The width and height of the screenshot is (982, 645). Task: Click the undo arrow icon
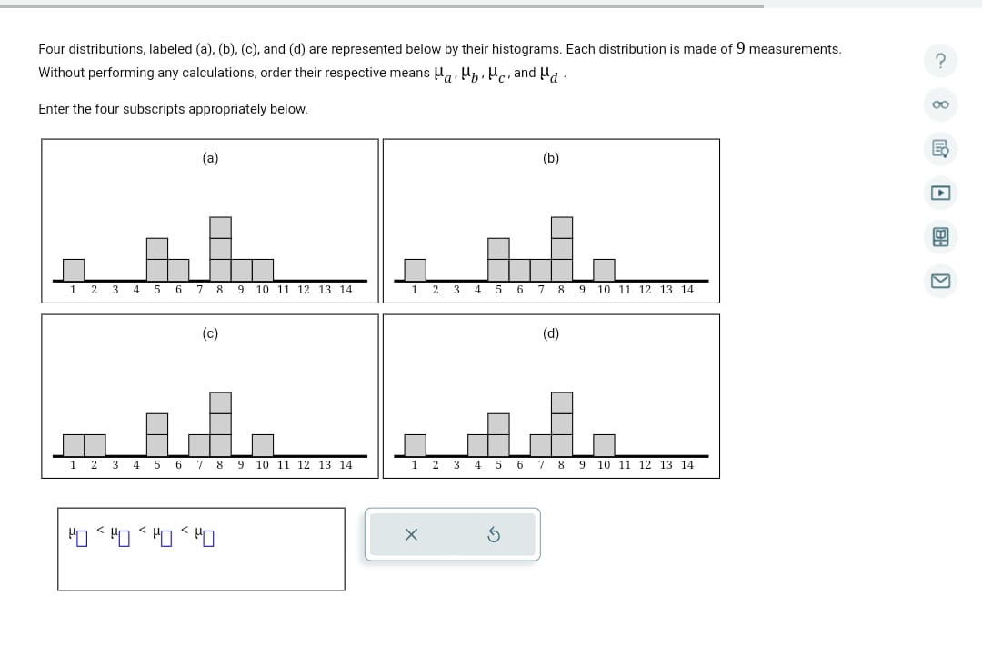click(x=494, y=534)
